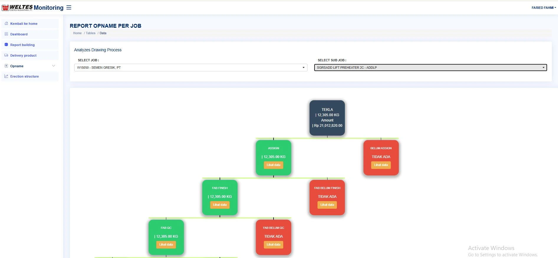View data for FAB FINISH node
558x258 pixels.
pos(220,205)
